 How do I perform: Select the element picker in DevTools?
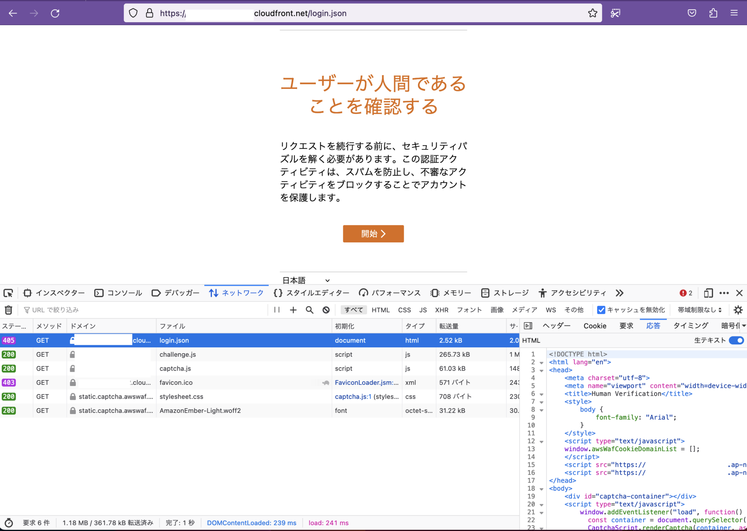(x=8, y=293)
